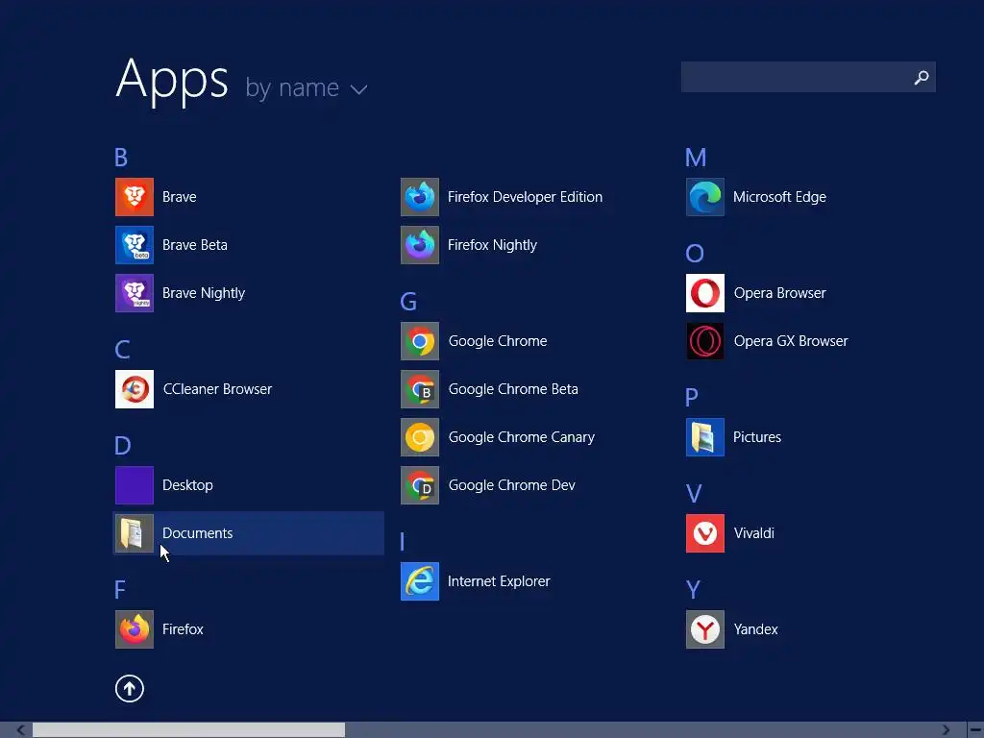
Task: Click the 'CCleaner Browser' label
Action: tap(217, 389)
